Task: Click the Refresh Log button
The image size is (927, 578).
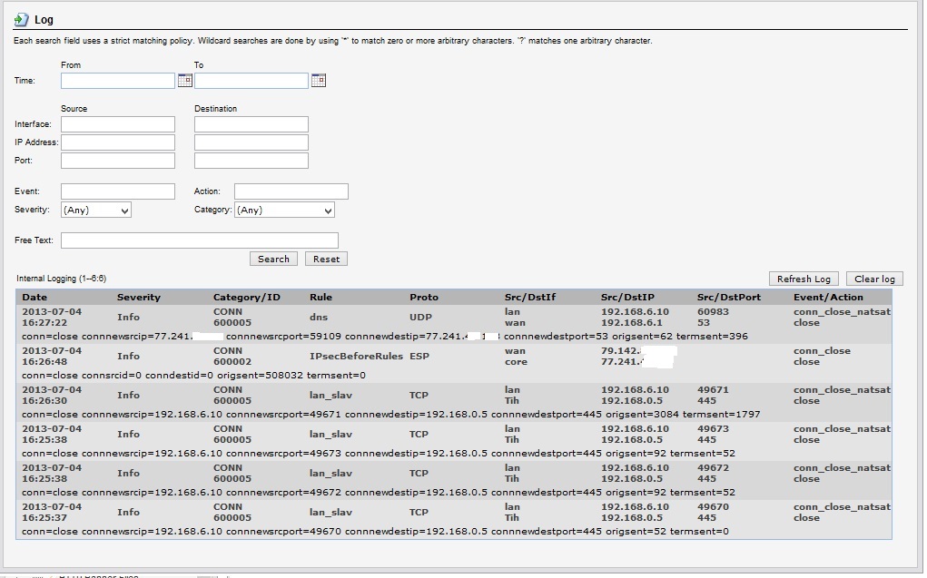Action: click(804, 279)
